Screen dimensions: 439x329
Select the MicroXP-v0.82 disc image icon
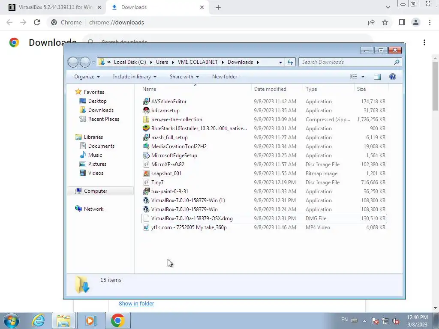point(146,164)
